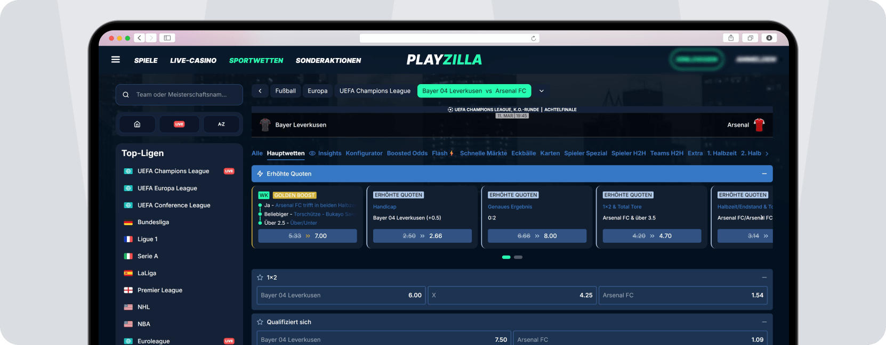Favorite the Qualifiziert sich market star

260,322
